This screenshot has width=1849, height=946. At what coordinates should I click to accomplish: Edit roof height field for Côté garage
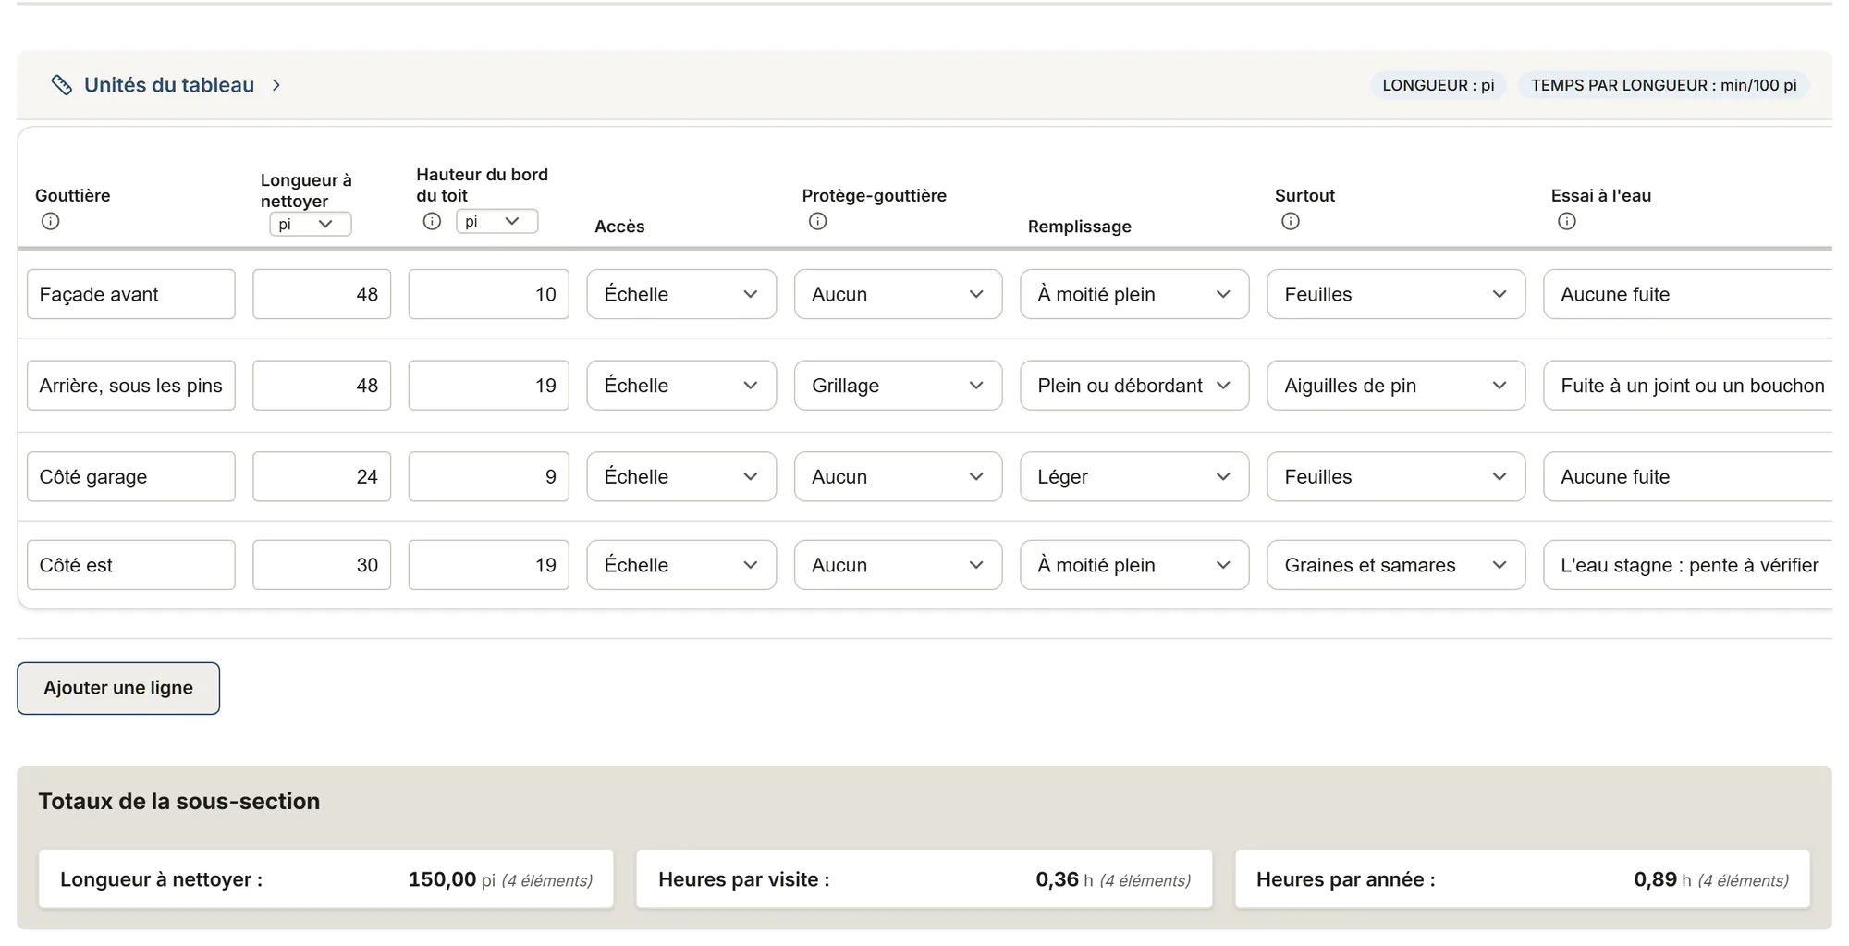pyautogui.click(x=489, y=476)
